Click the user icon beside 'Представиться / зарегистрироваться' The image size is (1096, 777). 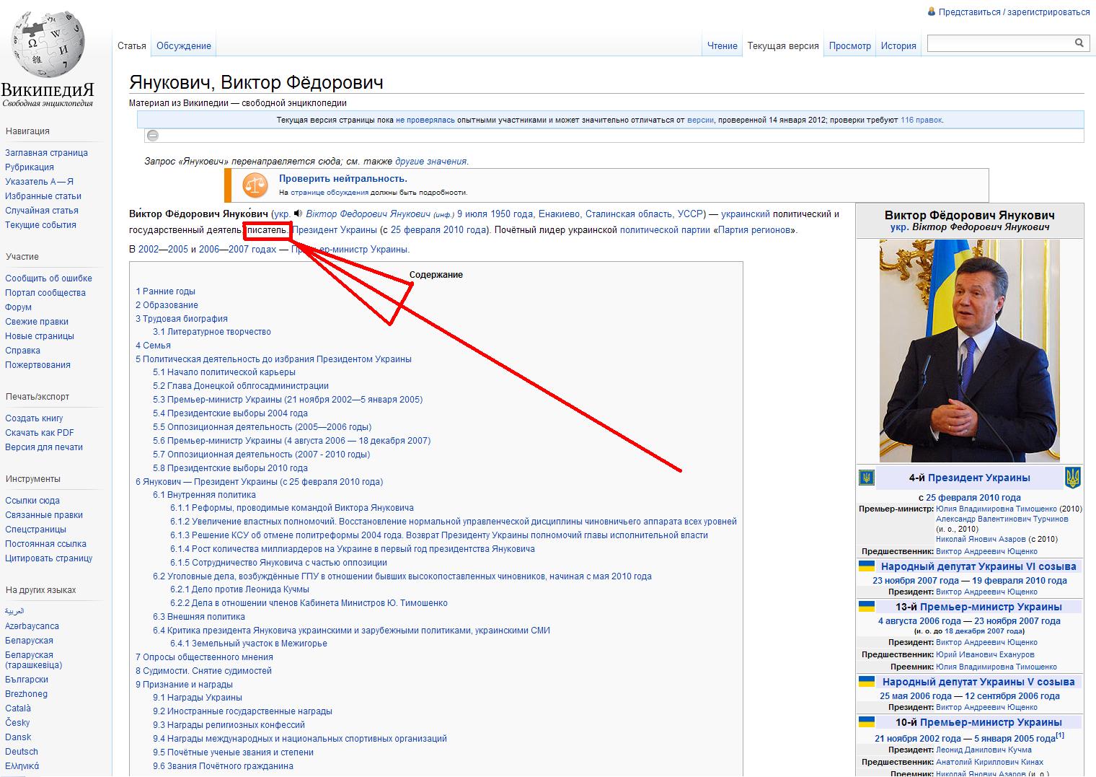coord(932,12)
